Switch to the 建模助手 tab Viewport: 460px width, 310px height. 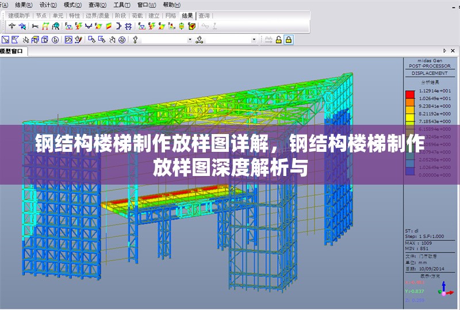point(19,16)
